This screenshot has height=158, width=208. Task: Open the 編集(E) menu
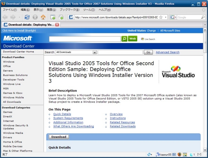25,10
